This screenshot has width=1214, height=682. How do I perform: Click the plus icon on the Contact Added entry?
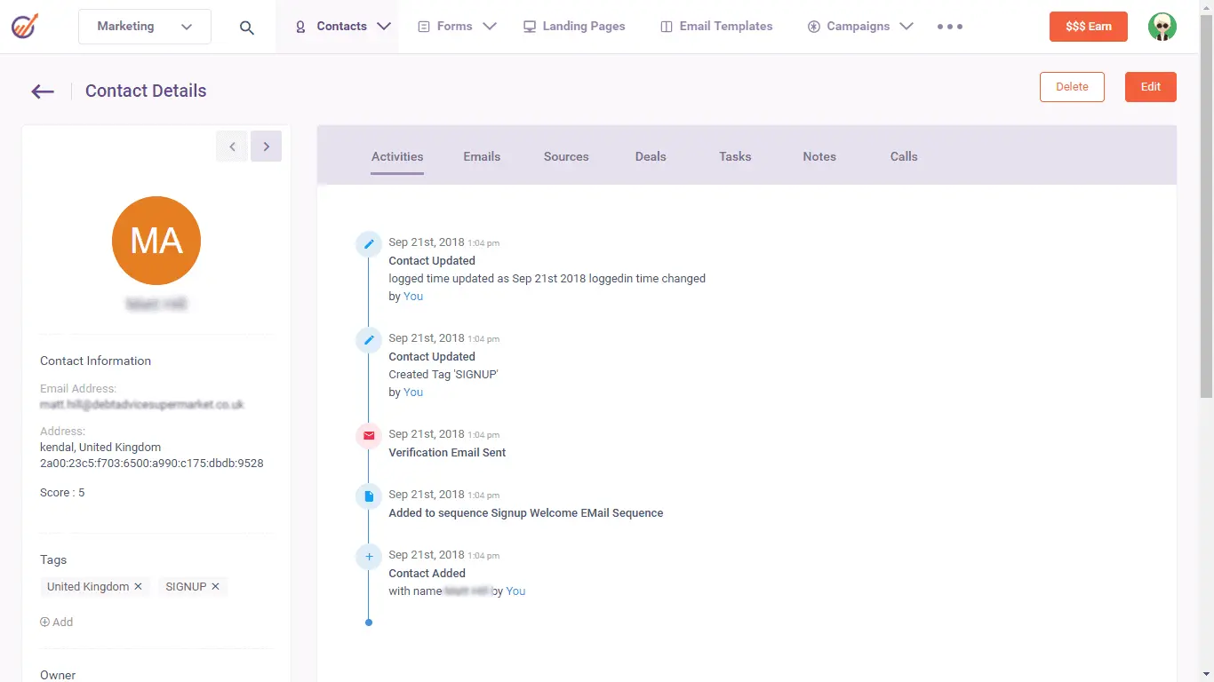click(x=369, y=556)
